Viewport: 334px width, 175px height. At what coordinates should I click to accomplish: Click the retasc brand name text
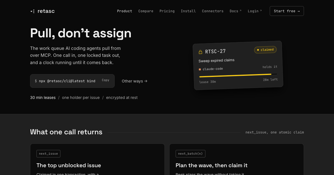[x=46, y=11]
